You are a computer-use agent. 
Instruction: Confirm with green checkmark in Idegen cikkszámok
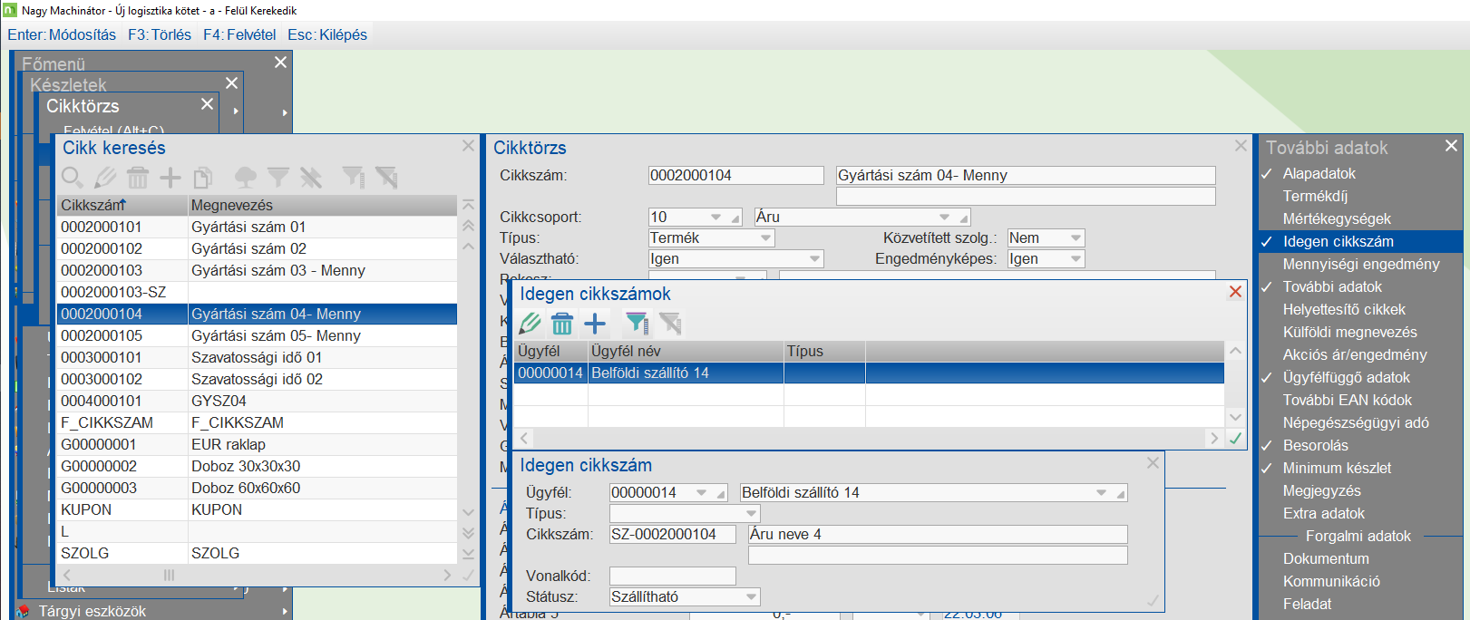1235,438
